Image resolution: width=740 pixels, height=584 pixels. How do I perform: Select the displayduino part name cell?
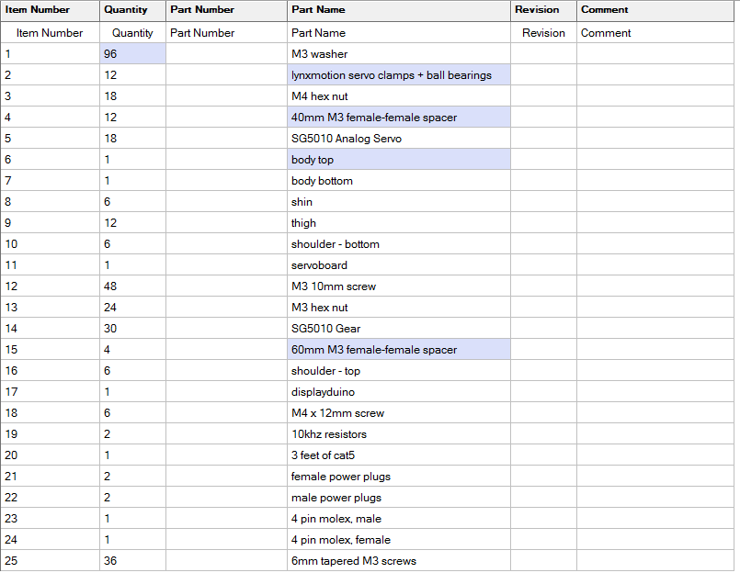(398, 392)
